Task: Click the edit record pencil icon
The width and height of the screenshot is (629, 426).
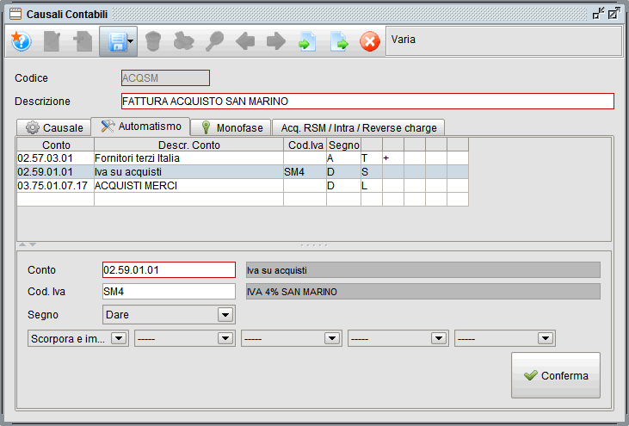Action: coord(52,41)
